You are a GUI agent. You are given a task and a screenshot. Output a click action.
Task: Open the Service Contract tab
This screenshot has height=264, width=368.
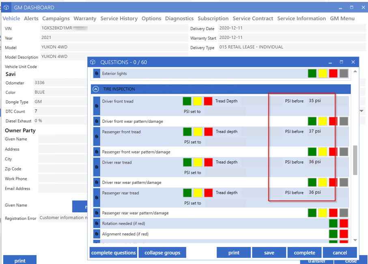[x=253, y=19]
